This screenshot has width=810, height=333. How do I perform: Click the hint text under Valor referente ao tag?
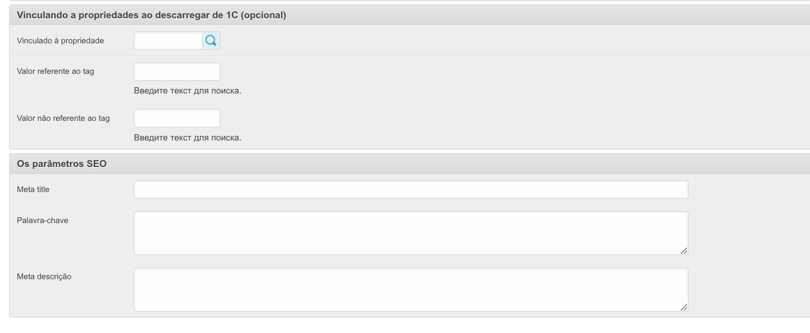click(187, 91)
